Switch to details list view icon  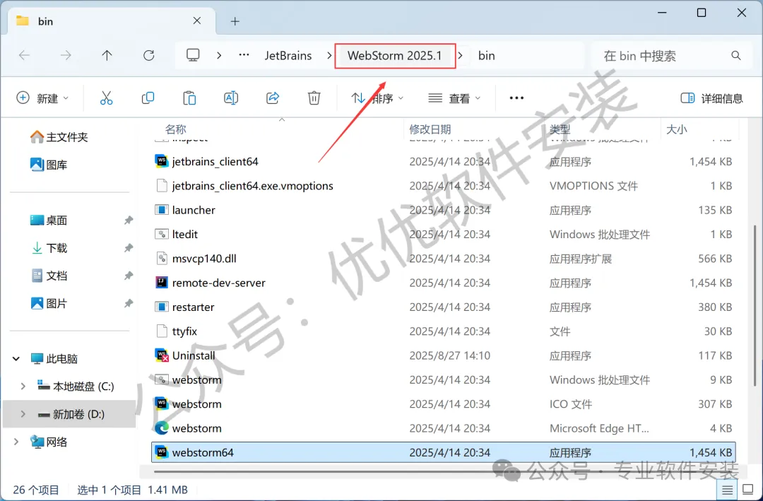727,490
